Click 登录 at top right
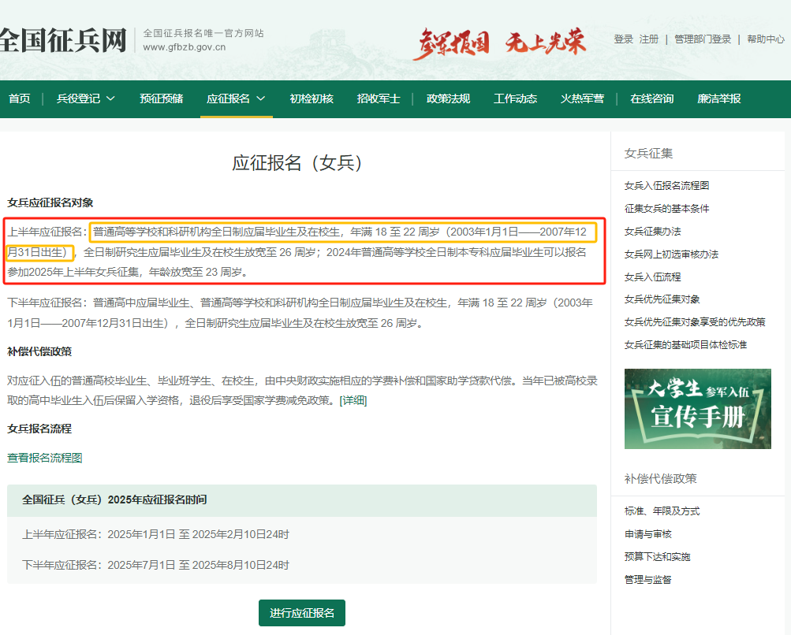Image resolution: width=791 pixels, height=635 pixels. pos(624,37)
